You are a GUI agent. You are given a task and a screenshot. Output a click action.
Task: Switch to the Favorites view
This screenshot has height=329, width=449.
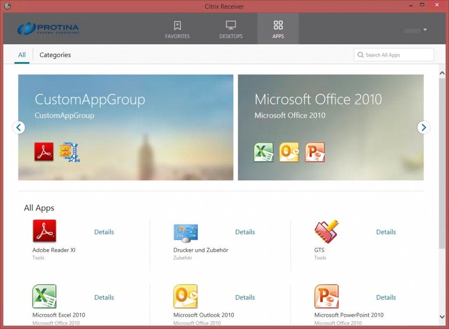click(177, 29)
